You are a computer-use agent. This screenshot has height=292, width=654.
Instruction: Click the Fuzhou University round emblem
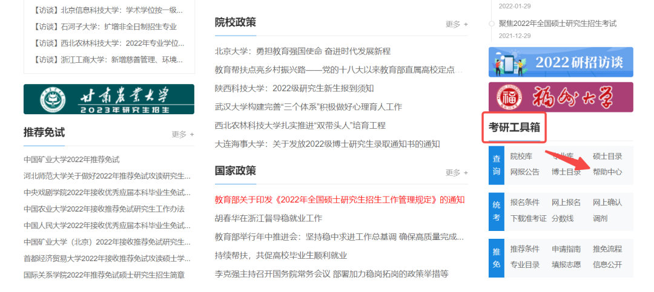point(509,97)
